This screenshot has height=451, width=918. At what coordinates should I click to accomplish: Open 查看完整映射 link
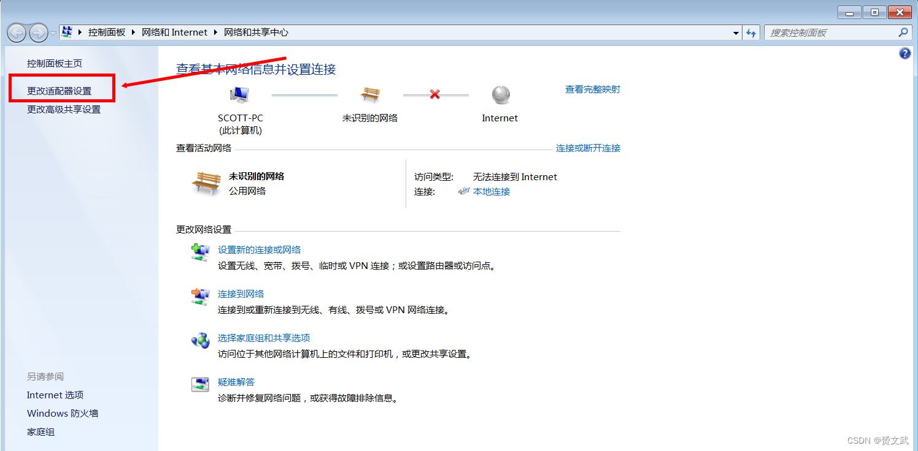click(592, 89)
